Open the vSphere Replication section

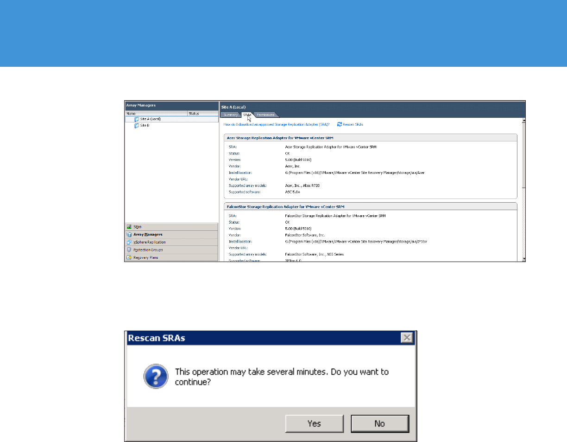171,242
